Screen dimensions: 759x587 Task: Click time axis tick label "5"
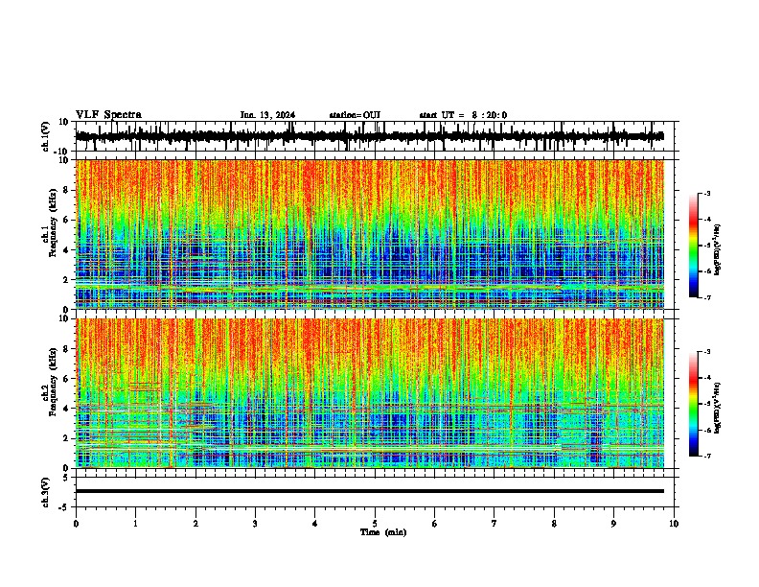point(375,524)
